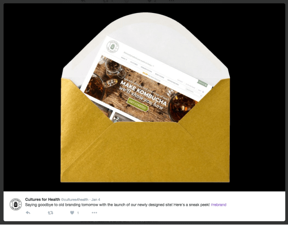
Task: Follow the #rebrand hashtag link
Action: click(218, 205)
